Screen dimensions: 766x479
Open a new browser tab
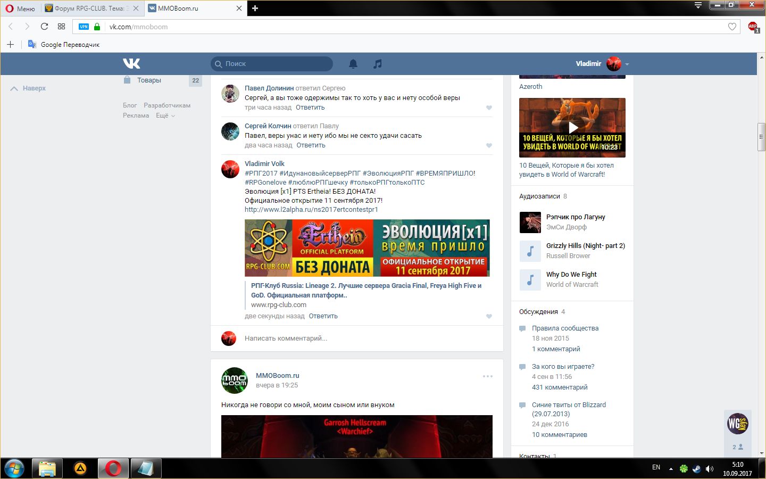pyautogui.click(x=255, y=8)
